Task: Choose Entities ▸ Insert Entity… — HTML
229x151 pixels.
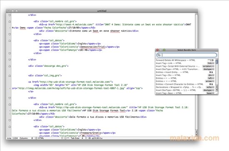Action: [185, 72]
